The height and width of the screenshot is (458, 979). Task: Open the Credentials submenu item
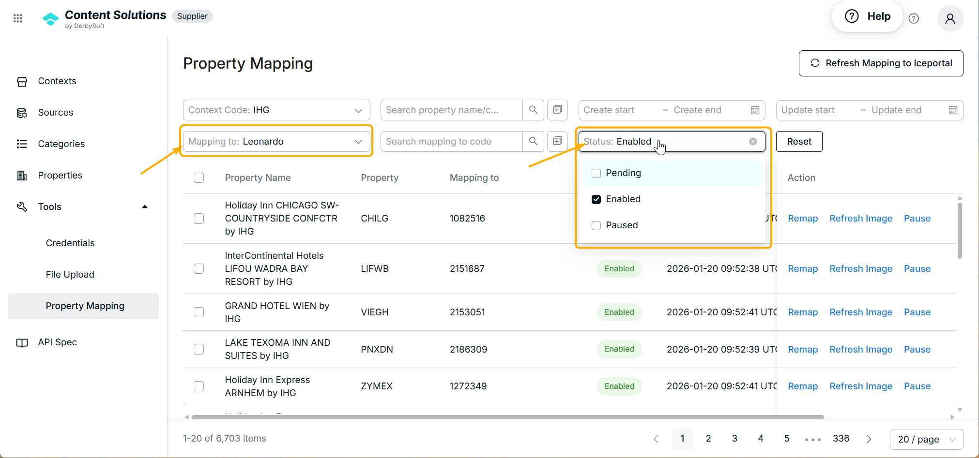[70, 243]
